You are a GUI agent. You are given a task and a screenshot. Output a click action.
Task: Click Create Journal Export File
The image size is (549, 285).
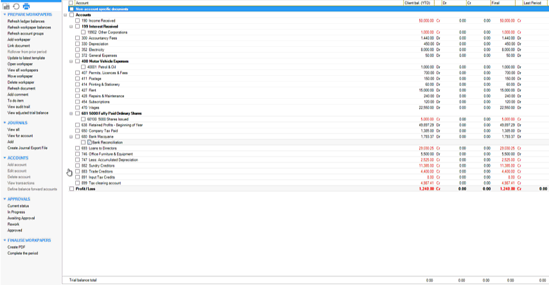pyautogui.click(x=27, y=148)
